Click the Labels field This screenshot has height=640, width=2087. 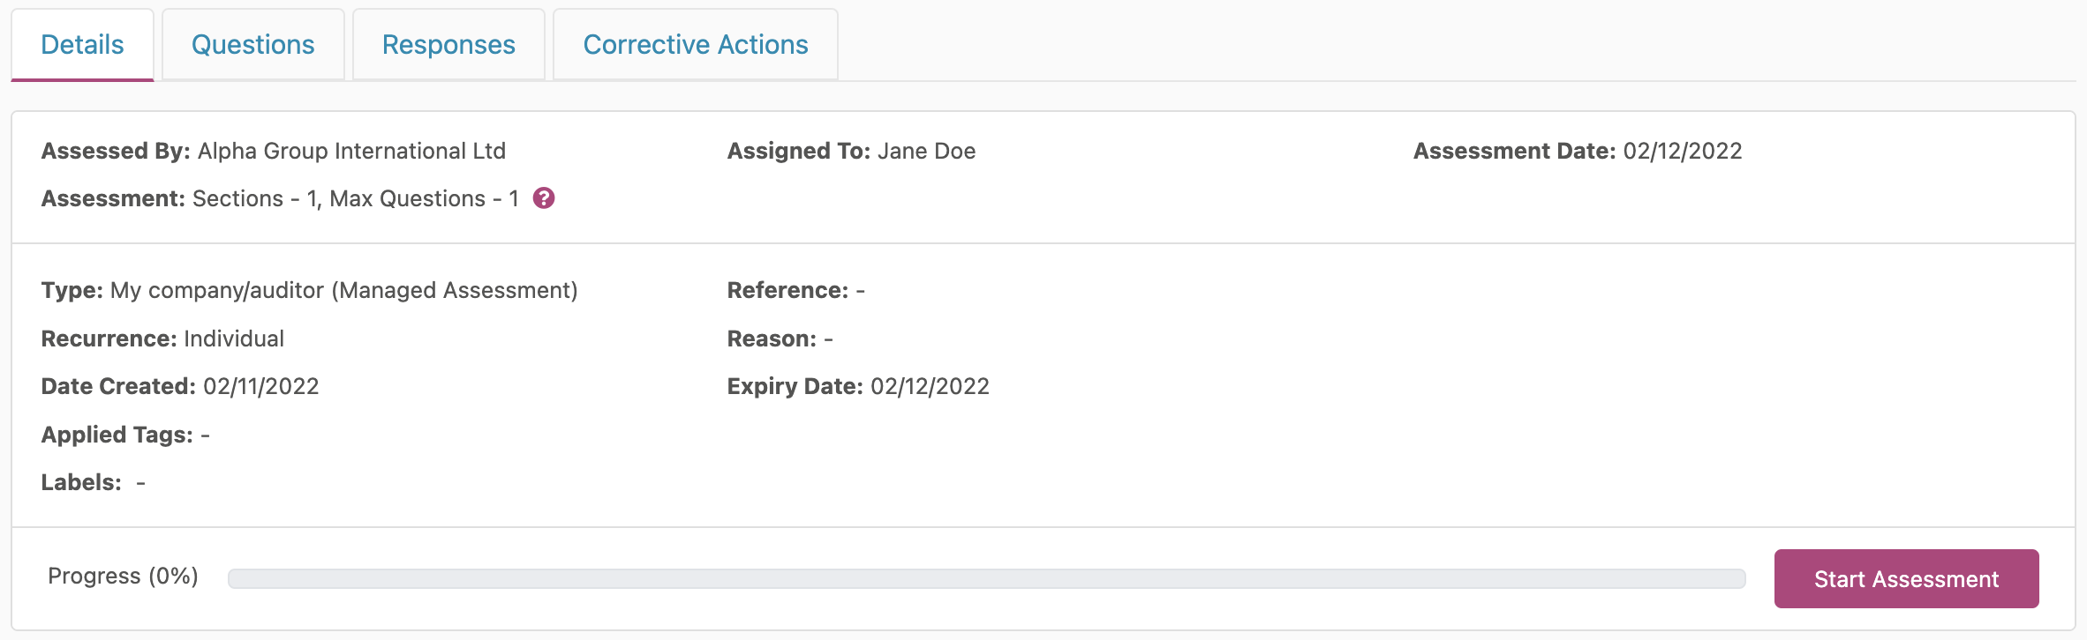93,483
